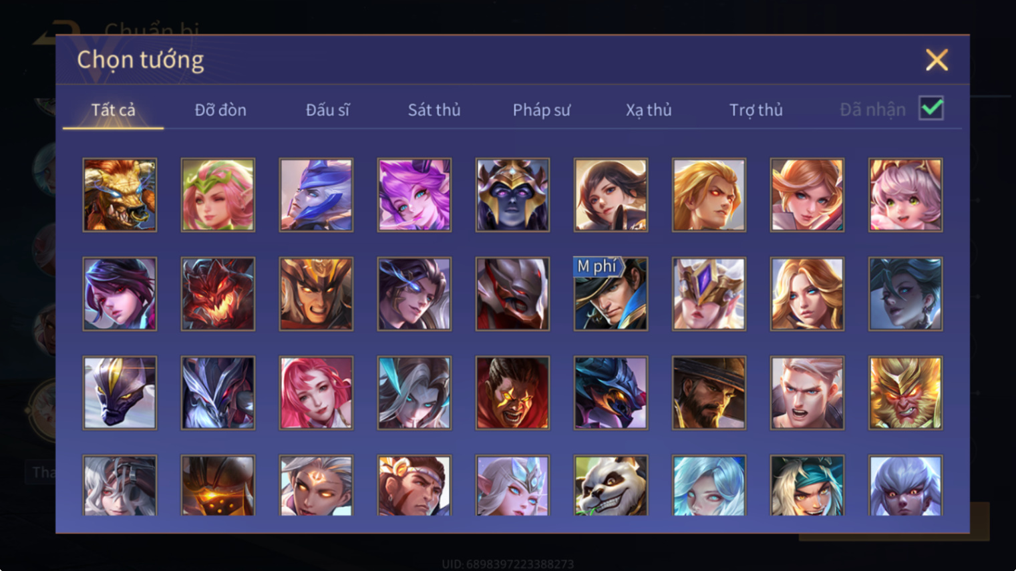Select the panda hero portrait

611,486
